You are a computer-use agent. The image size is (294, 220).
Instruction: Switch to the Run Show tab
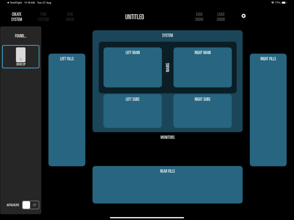(x=70, y=17)
